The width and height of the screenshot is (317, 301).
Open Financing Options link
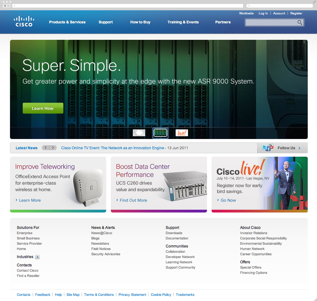coord(254,273)
